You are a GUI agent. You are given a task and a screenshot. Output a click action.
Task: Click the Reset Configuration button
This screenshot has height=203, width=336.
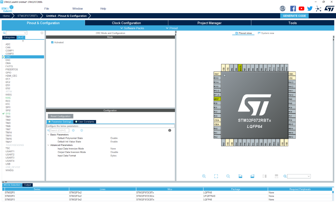[x=61, y=116]
